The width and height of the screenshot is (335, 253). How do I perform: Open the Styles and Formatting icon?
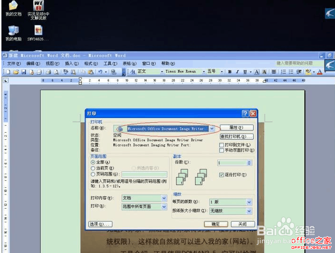click(133, 72)
